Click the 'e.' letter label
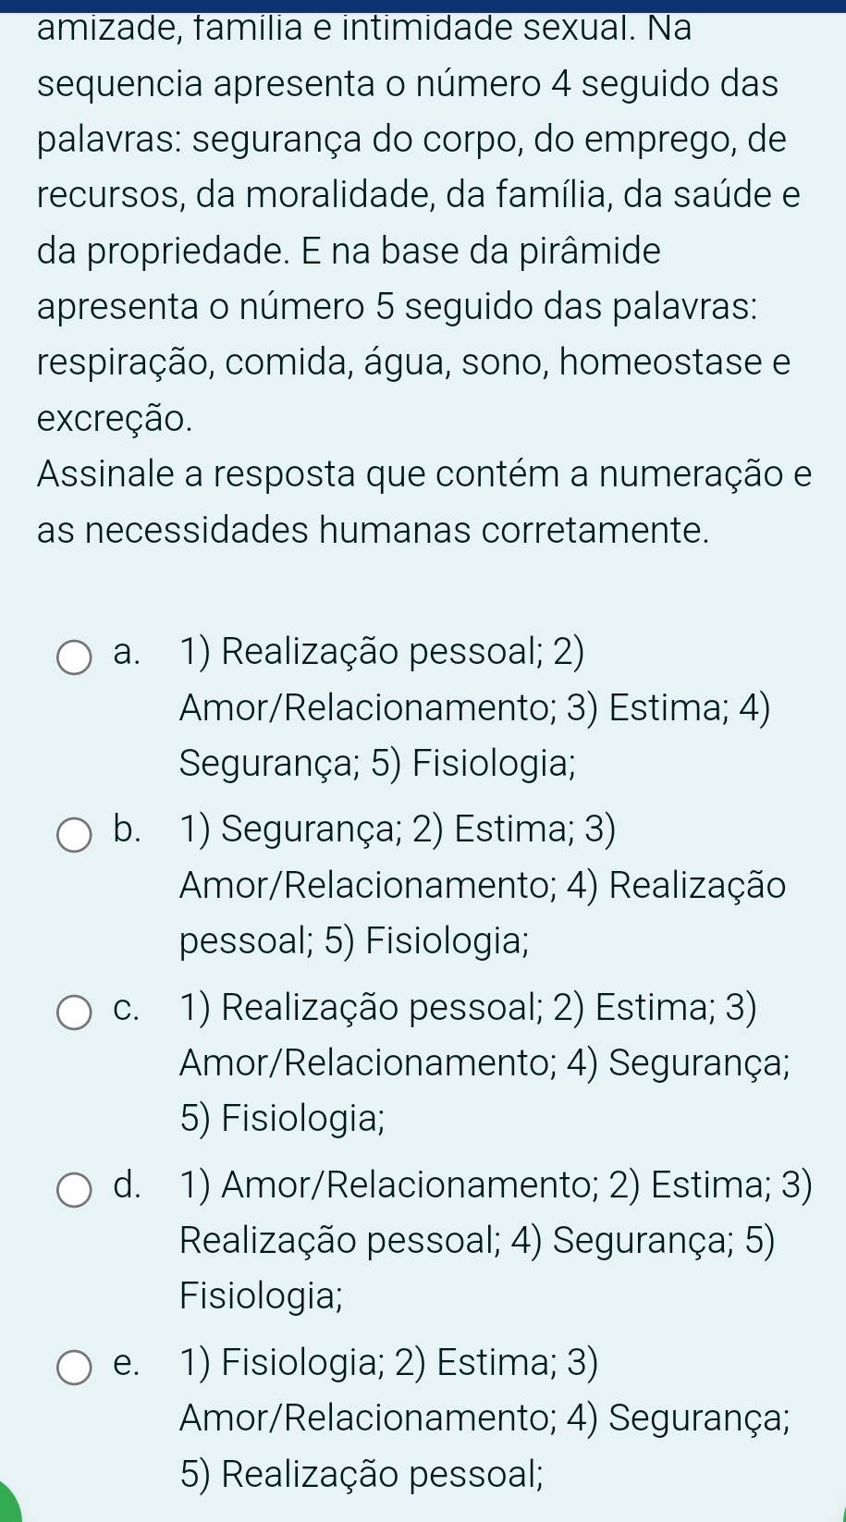846x1522 pixels. (127, 1363)
